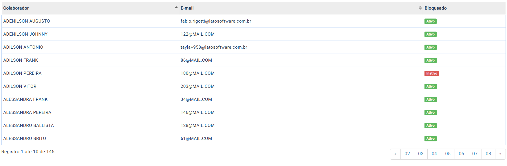Open page 06 of collaborators list
Image resolution: width=507 pixels, height=166 pixels.
pyautogui.click(x=461, y=154)
